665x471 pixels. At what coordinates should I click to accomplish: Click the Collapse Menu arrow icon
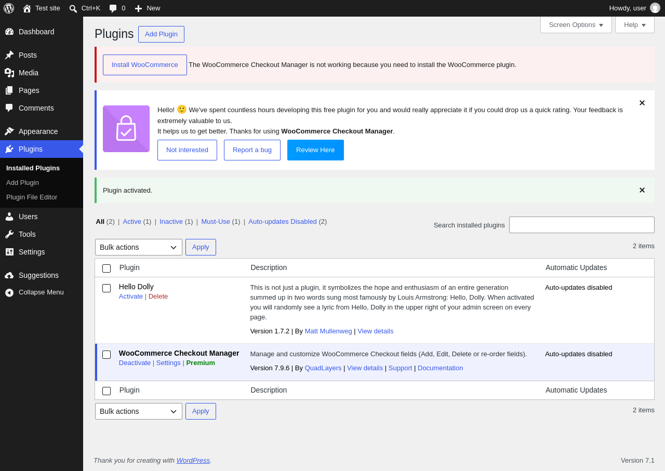[x=9, y=292]
